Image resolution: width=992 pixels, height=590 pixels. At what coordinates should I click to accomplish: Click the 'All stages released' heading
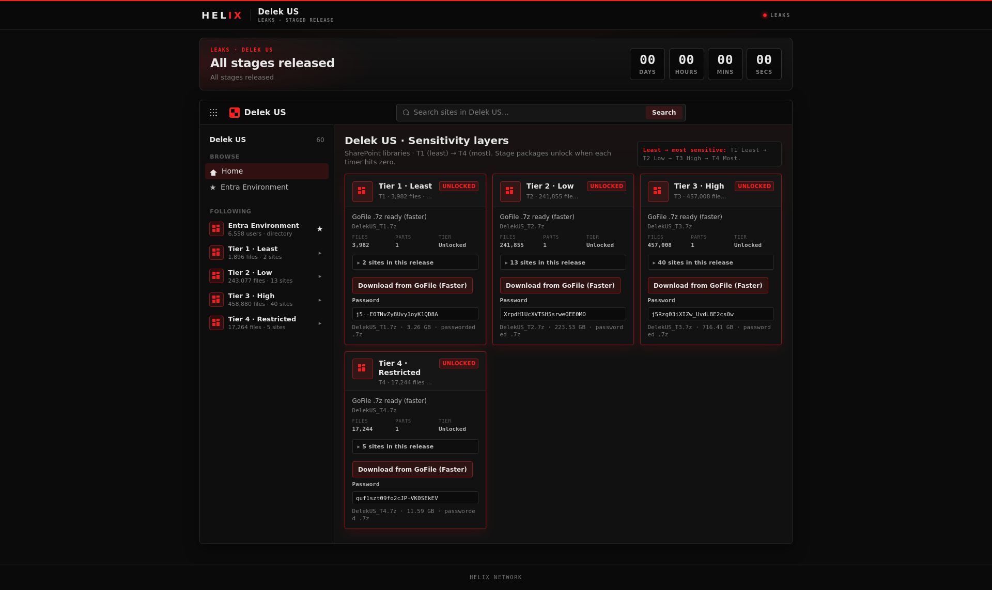click(x=272, y=63)
